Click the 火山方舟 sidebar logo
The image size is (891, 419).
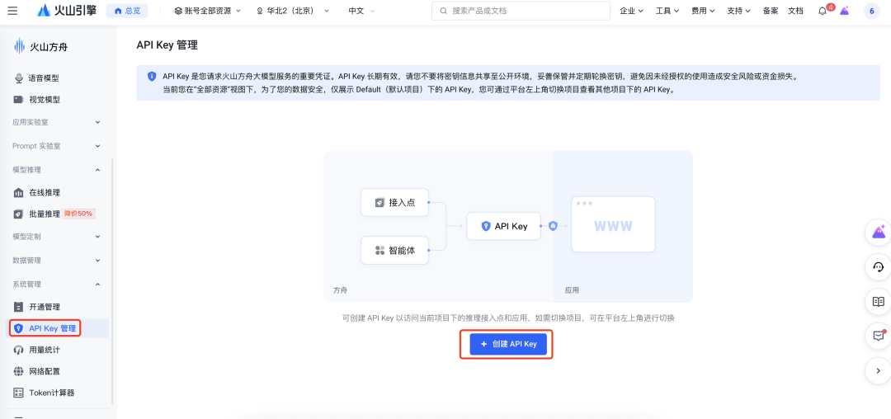click(x=41, y=46)
